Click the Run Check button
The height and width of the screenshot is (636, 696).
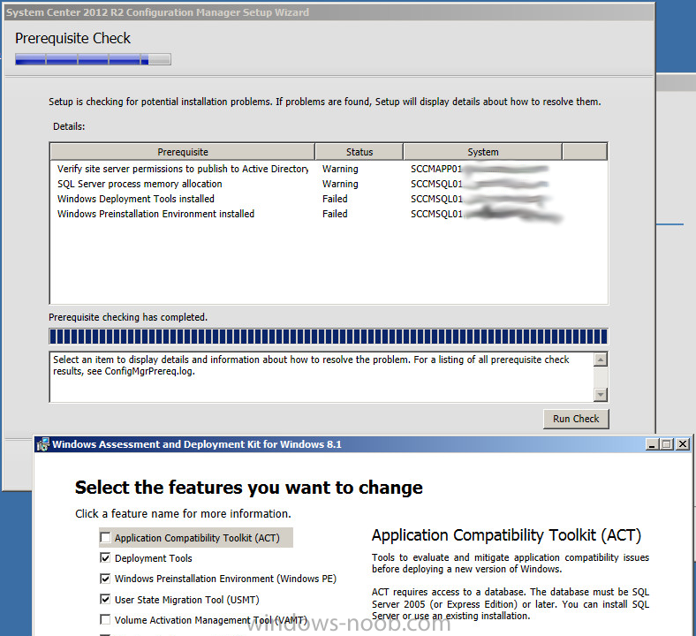(x=576, y=419)
